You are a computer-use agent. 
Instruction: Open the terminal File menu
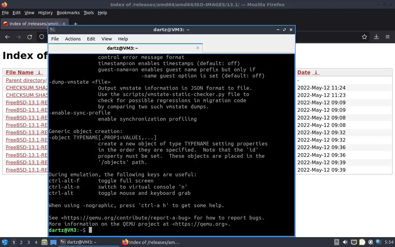pos(55,39)
